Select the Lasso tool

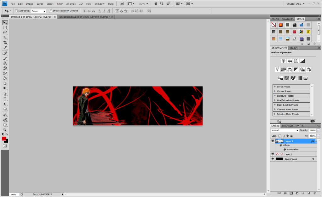pyautogui.click(x=5, y=33)
